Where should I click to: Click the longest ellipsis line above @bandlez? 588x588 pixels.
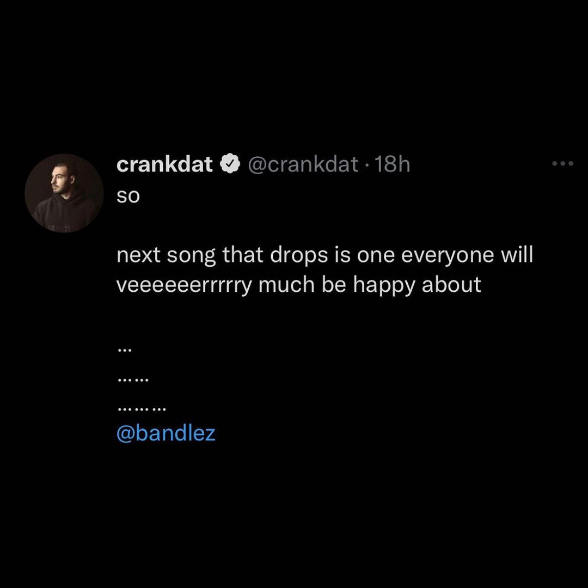[142, 408]
